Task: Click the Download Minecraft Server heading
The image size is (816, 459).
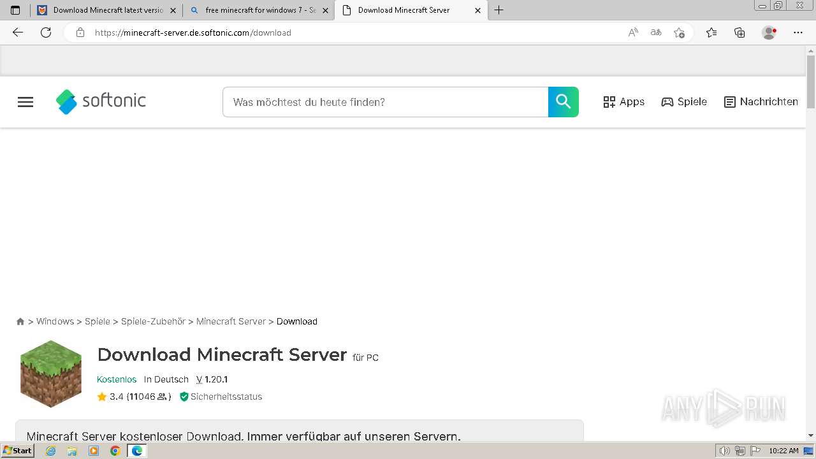Action: click(222, 354)
